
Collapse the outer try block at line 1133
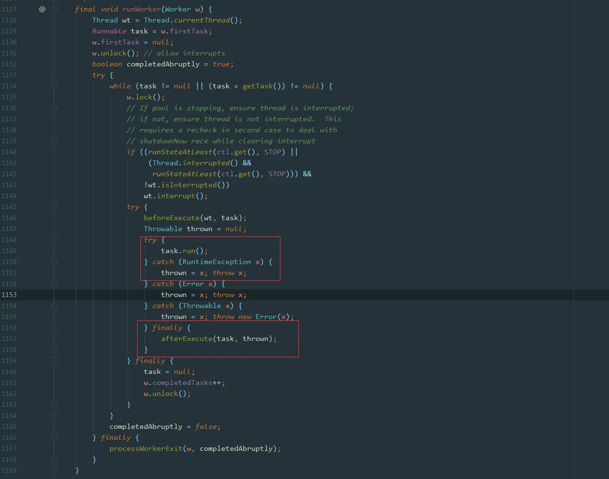coord(53,75)
